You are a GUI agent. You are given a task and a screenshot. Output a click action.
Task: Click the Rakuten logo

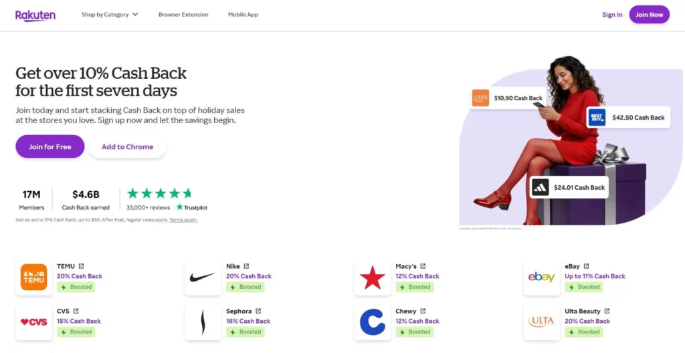pos(35,15)
